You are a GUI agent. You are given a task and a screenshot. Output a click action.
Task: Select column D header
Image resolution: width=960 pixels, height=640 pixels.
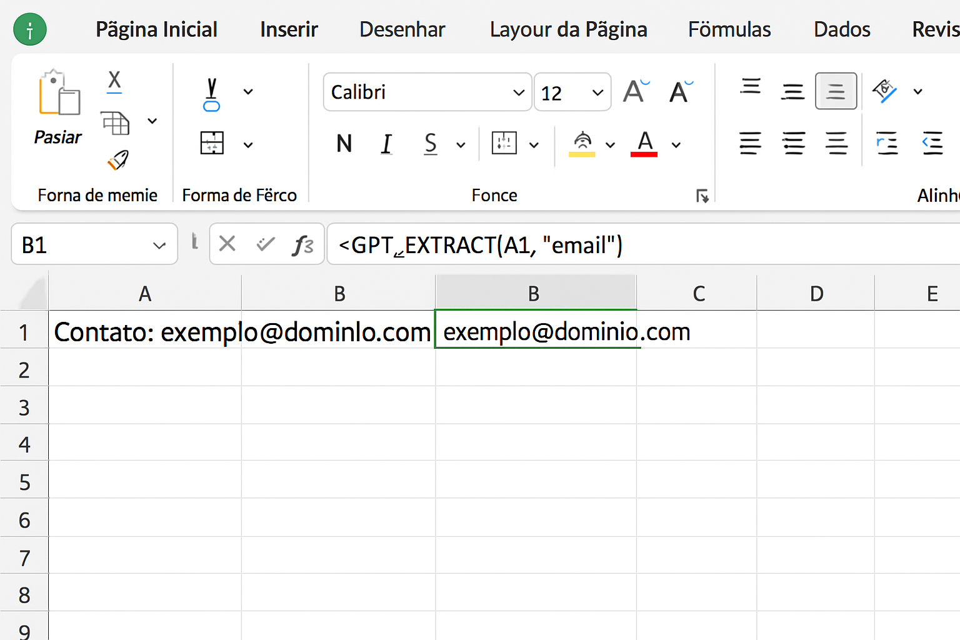click(x=816, y=293)
